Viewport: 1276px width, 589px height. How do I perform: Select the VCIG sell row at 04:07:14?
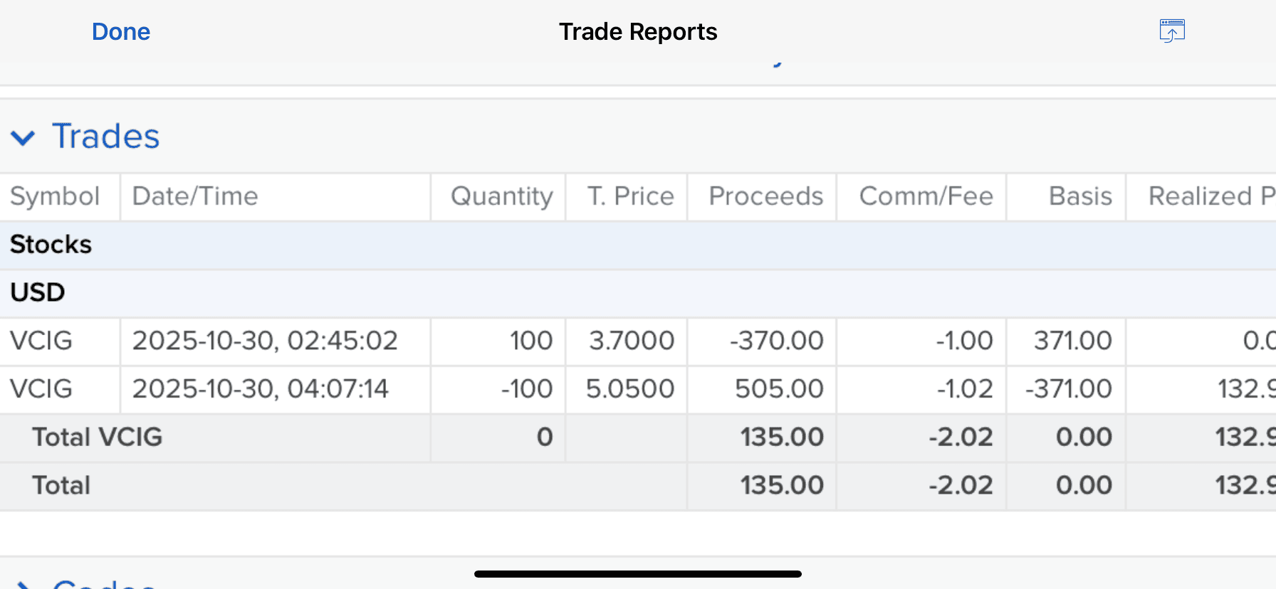[261, 389]
